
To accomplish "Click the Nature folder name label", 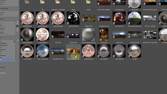I will [73, 10].
